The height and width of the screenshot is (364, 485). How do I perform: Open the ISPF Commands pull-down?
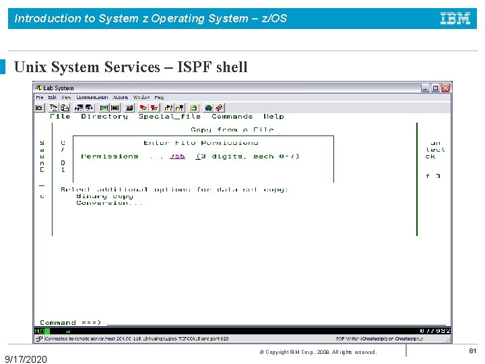point(232,117)
